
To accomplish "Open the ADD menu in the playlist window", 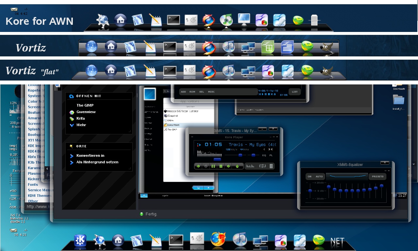I will [184, 92].
